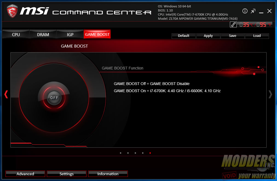Click the 'OS: Windows 10 64-bit' text

point(174,6)
